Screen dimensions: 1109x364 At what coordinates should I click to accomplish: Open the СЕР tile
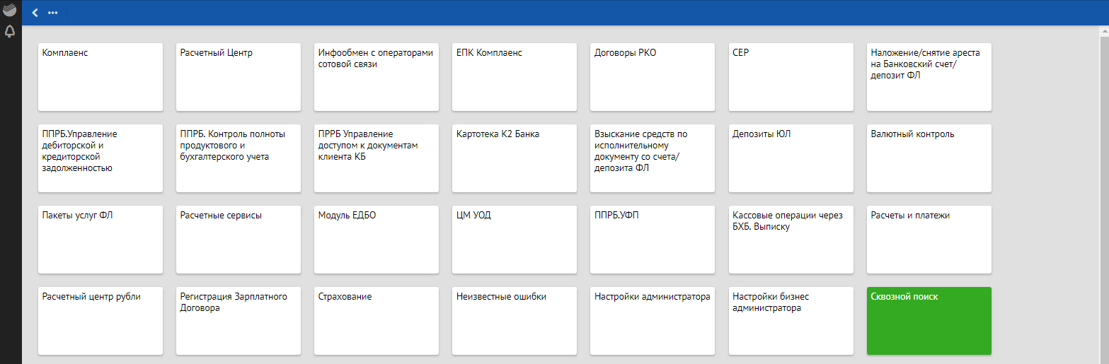click(791, 76)
